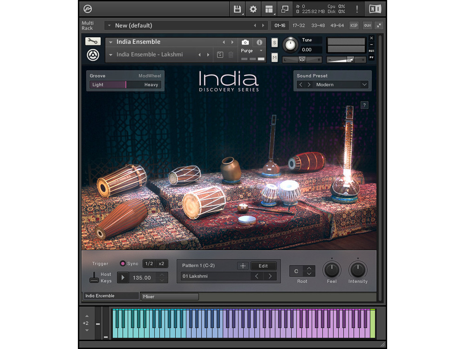Select the 49-64 rack page tab
The height and width of the screenshot is (349, 465).
pos(337,25)
